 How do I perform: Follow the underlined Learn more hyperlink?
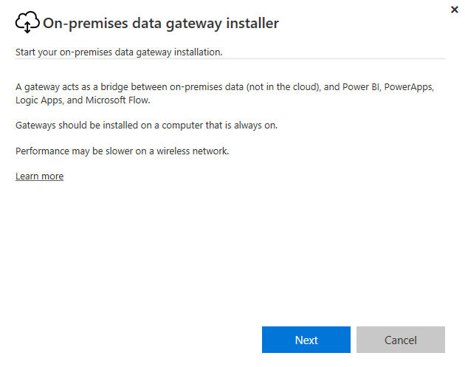[39, 176]
